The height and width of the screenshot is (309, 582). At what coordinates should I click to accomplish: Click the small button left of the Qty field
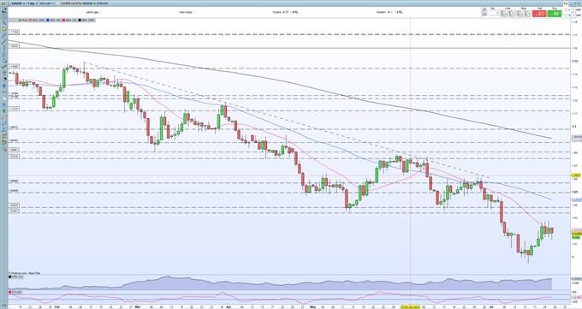pyautogui.click(x=484, y=14)
